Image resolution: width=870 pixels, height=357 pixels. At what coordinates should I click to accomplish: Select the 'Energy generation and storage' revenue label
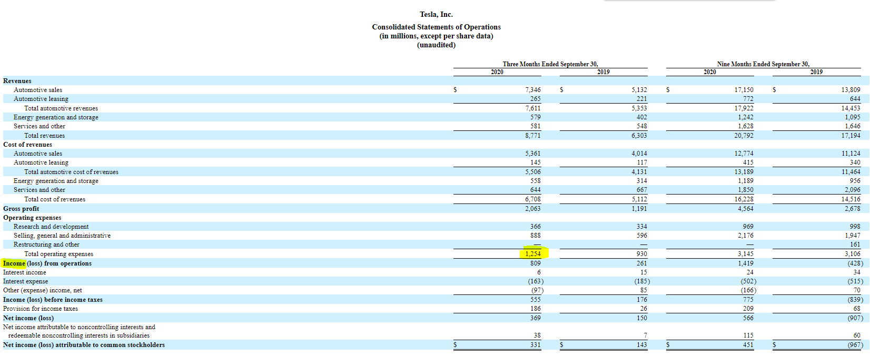(x=56, y=117)
